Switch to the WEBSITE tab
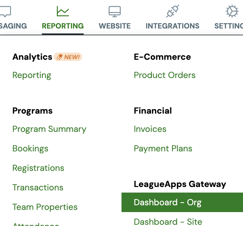 pyautogui.click(x=115, y=26)
